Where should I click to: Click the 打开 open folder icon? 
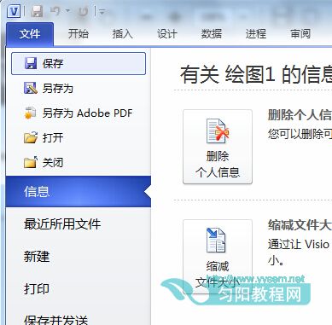pyautogui.click(x=31, y=137)
